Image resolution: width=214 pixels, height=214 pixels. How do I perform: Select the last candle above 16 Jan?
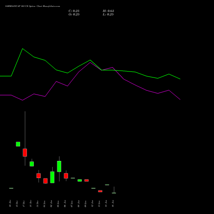(114, 193)
